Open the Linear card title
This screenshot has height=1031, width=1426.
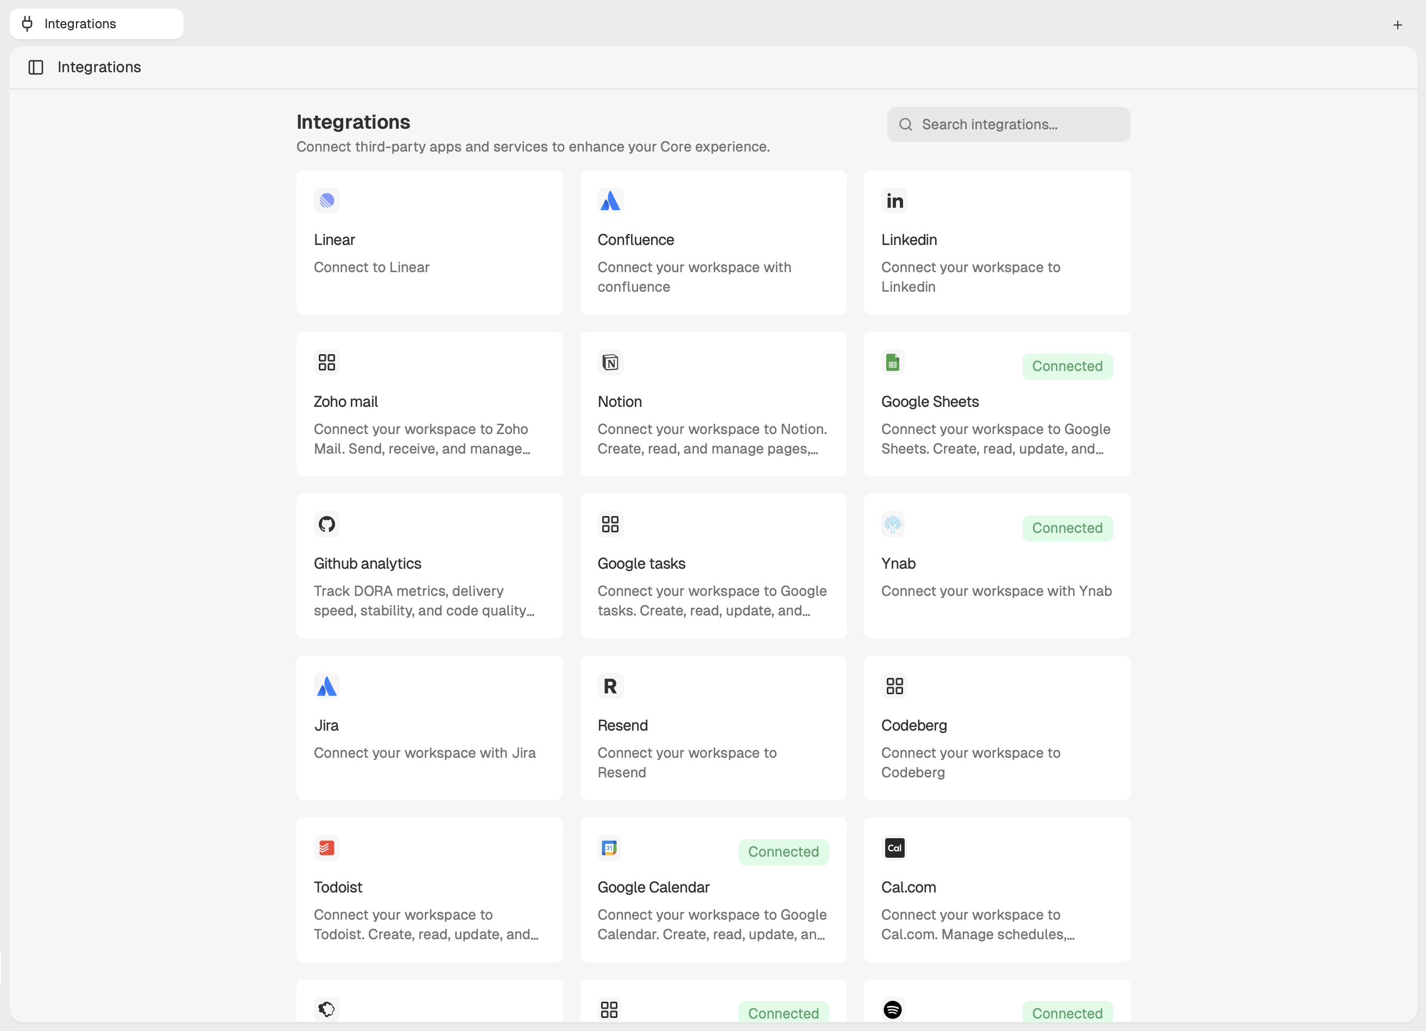335,240
